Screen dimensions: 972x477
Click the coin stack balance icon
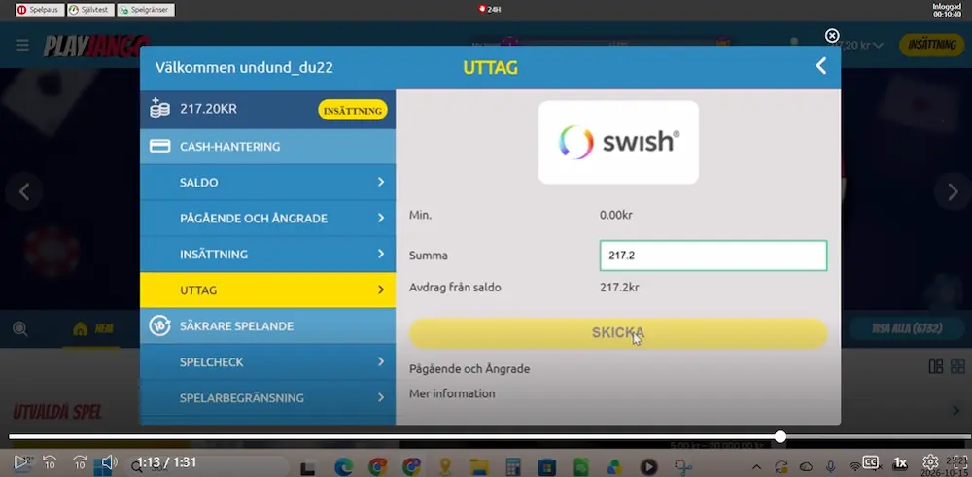[159, 108]
